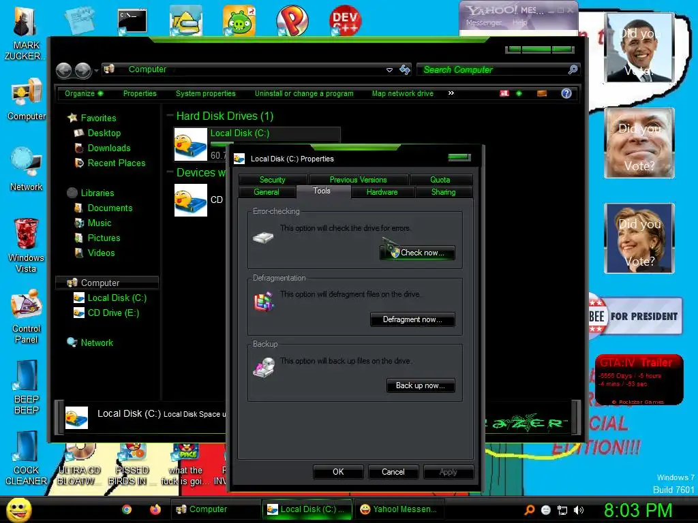Launch the command prompt desktop shortcut
The width and height of the screenshot is (698, 523).
coord(132,21)
